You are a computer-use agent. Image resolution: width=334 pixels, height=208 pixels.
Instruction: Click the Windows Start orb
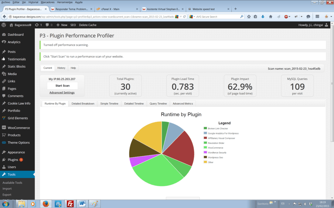(x=5, y=204)
